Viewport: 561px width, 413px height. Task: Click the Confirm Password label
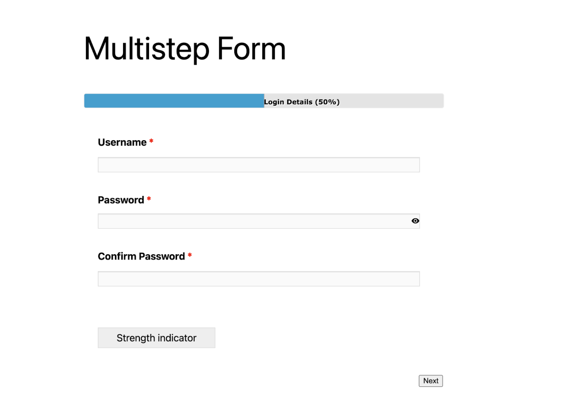pyautogui.click(x=141, y=256)
